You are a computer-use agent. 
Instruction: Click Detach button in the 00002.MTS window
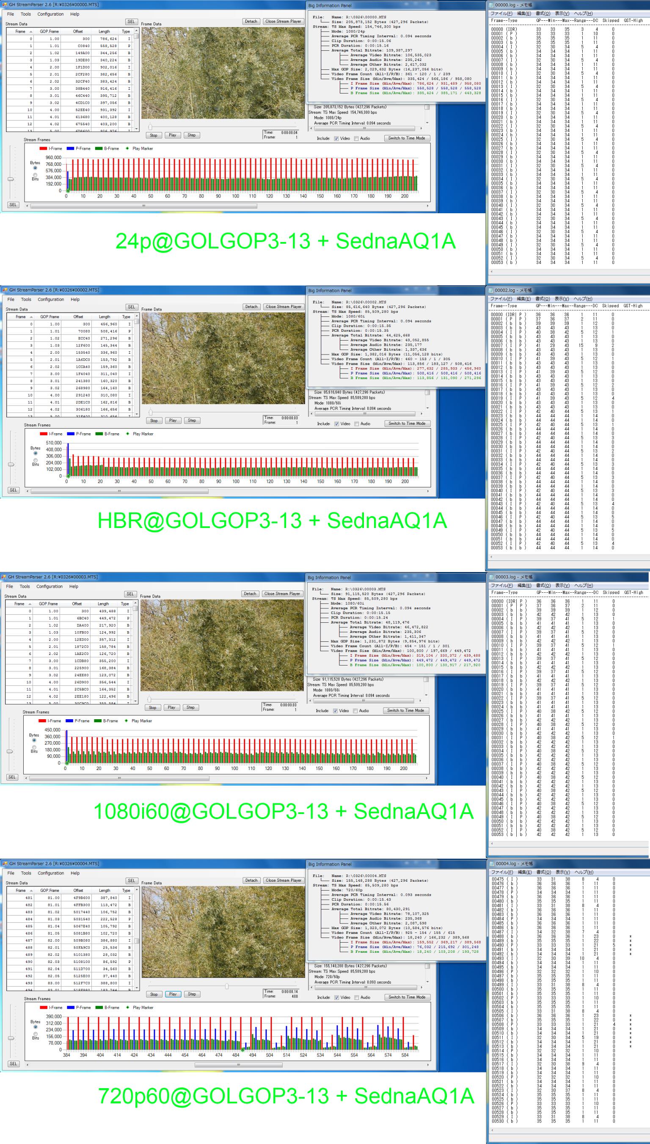tap(251, 307)
